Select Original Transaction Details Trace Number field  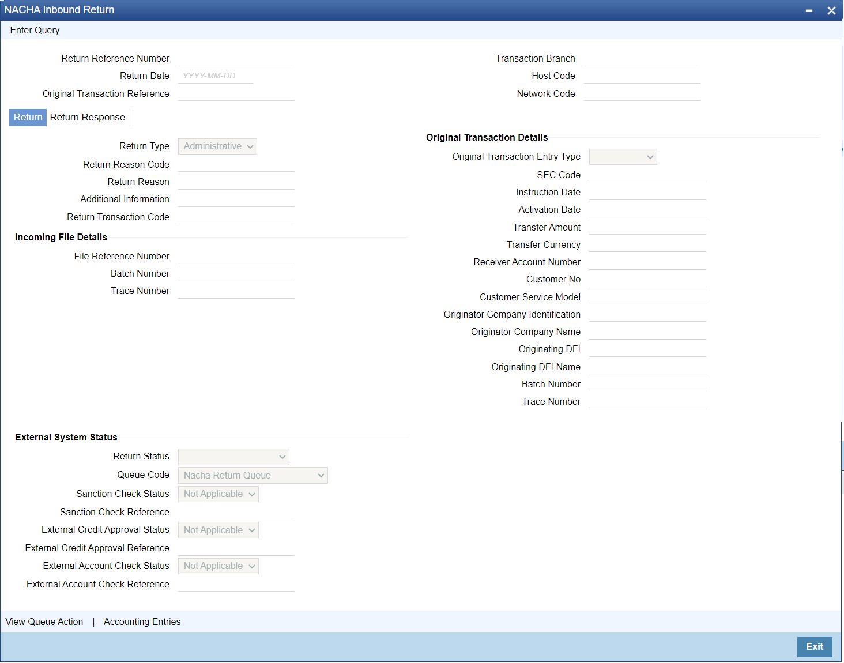point(647,402)
